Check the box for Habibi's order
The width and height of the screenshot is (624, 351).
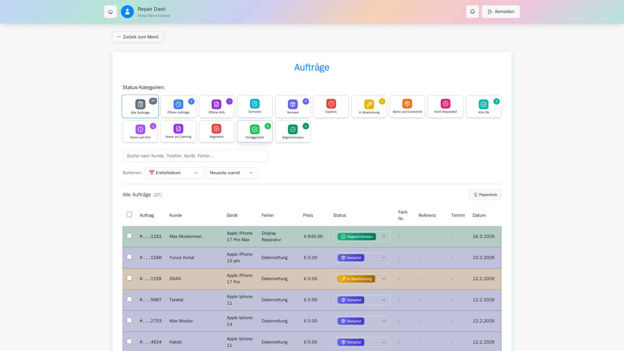[x=129, y=341]
